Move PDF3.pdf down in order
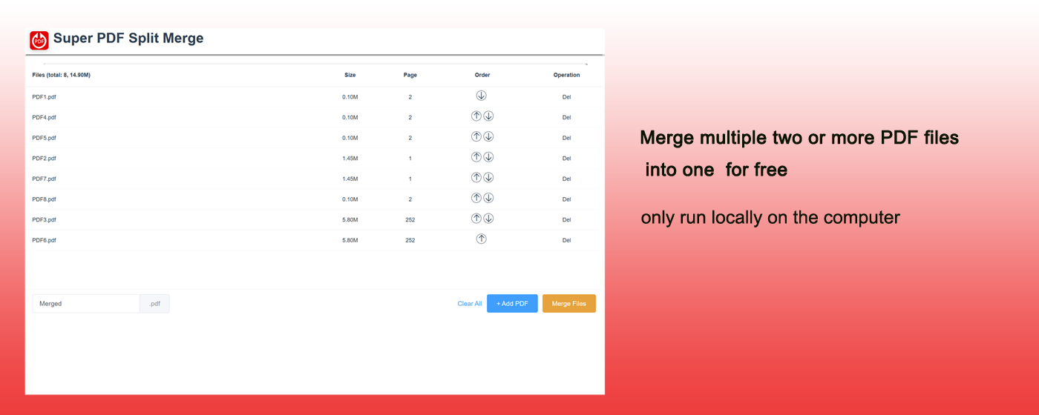Viewport: 1039px width, 415px height. [x=488, y=219]
